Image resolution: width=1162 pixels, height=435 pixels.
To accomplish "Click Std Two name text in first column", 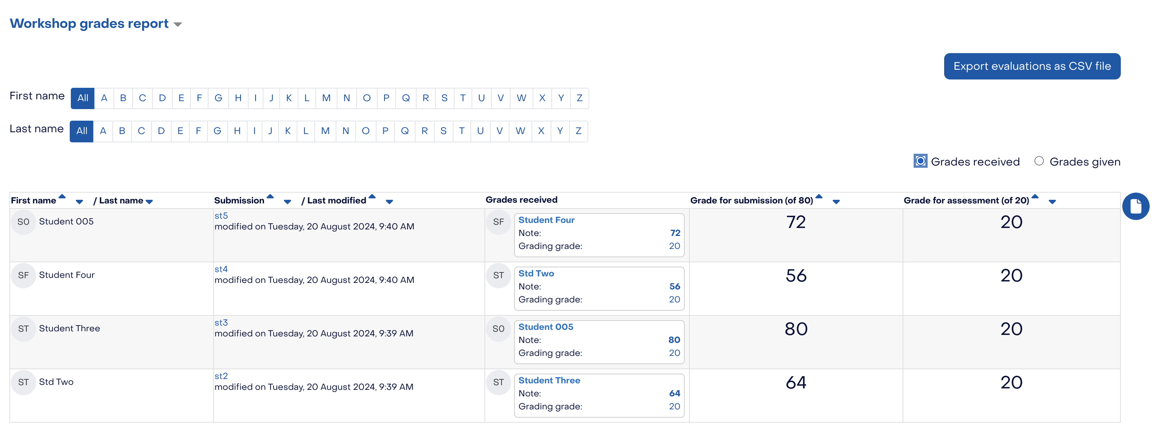I will (56, 382).
